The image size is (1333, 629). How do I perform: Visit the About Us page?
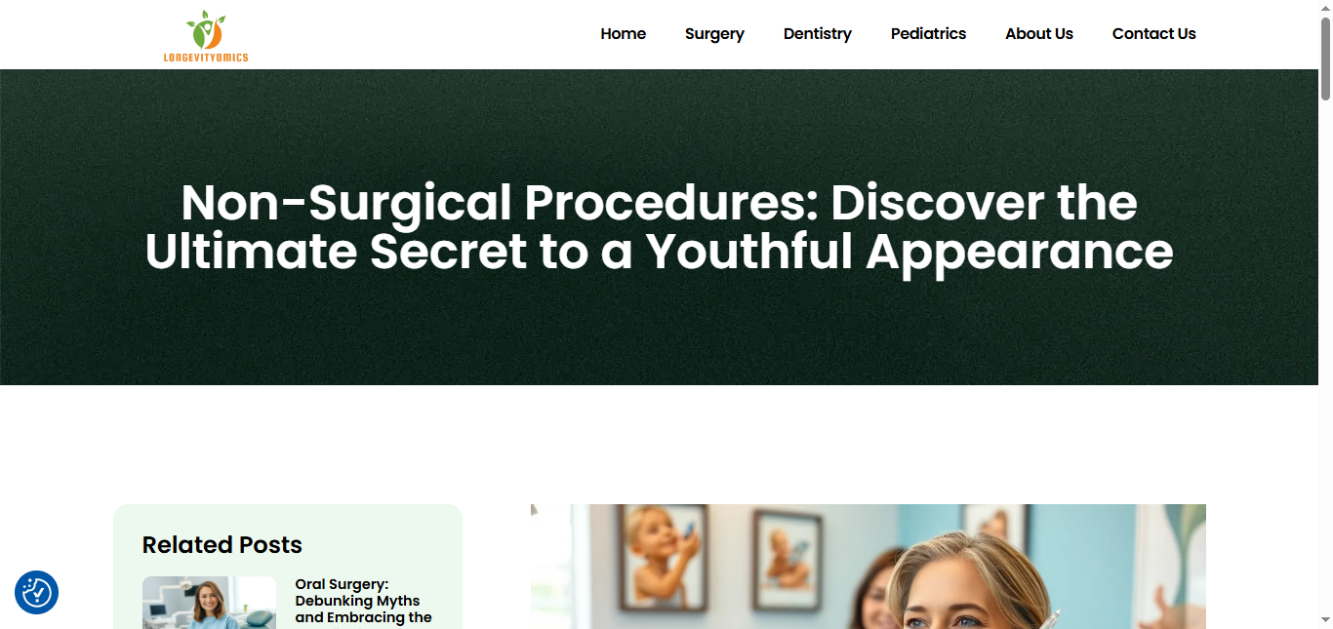click(1038, 34)
